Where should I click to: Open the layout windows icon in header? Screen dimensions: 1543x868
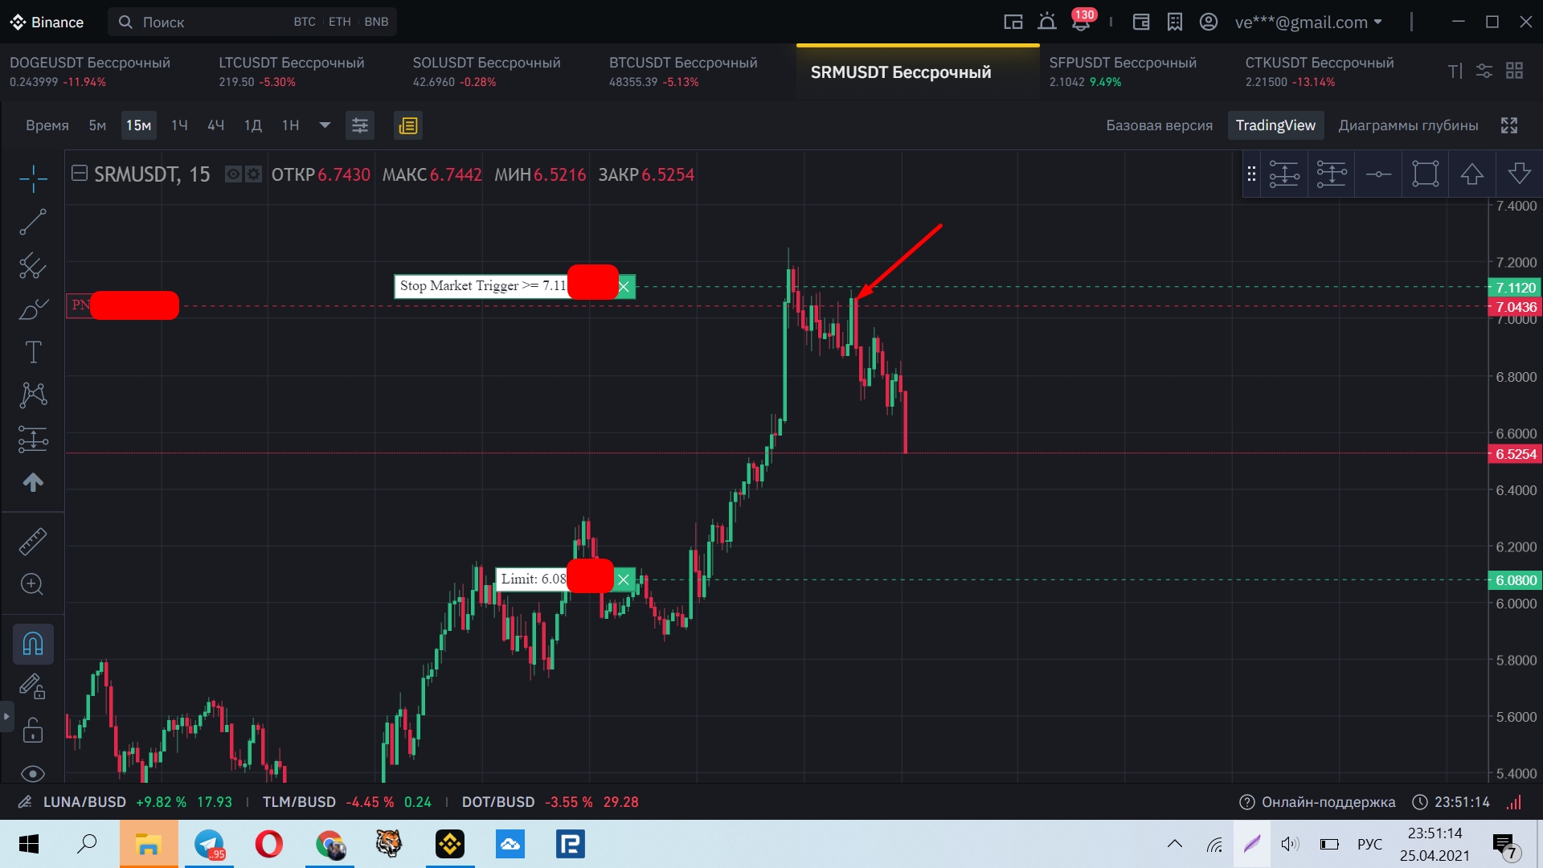1013,22
